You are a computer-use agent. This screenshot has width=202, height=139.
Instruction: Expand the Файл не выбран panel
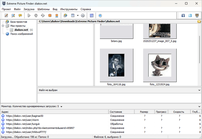199,90
